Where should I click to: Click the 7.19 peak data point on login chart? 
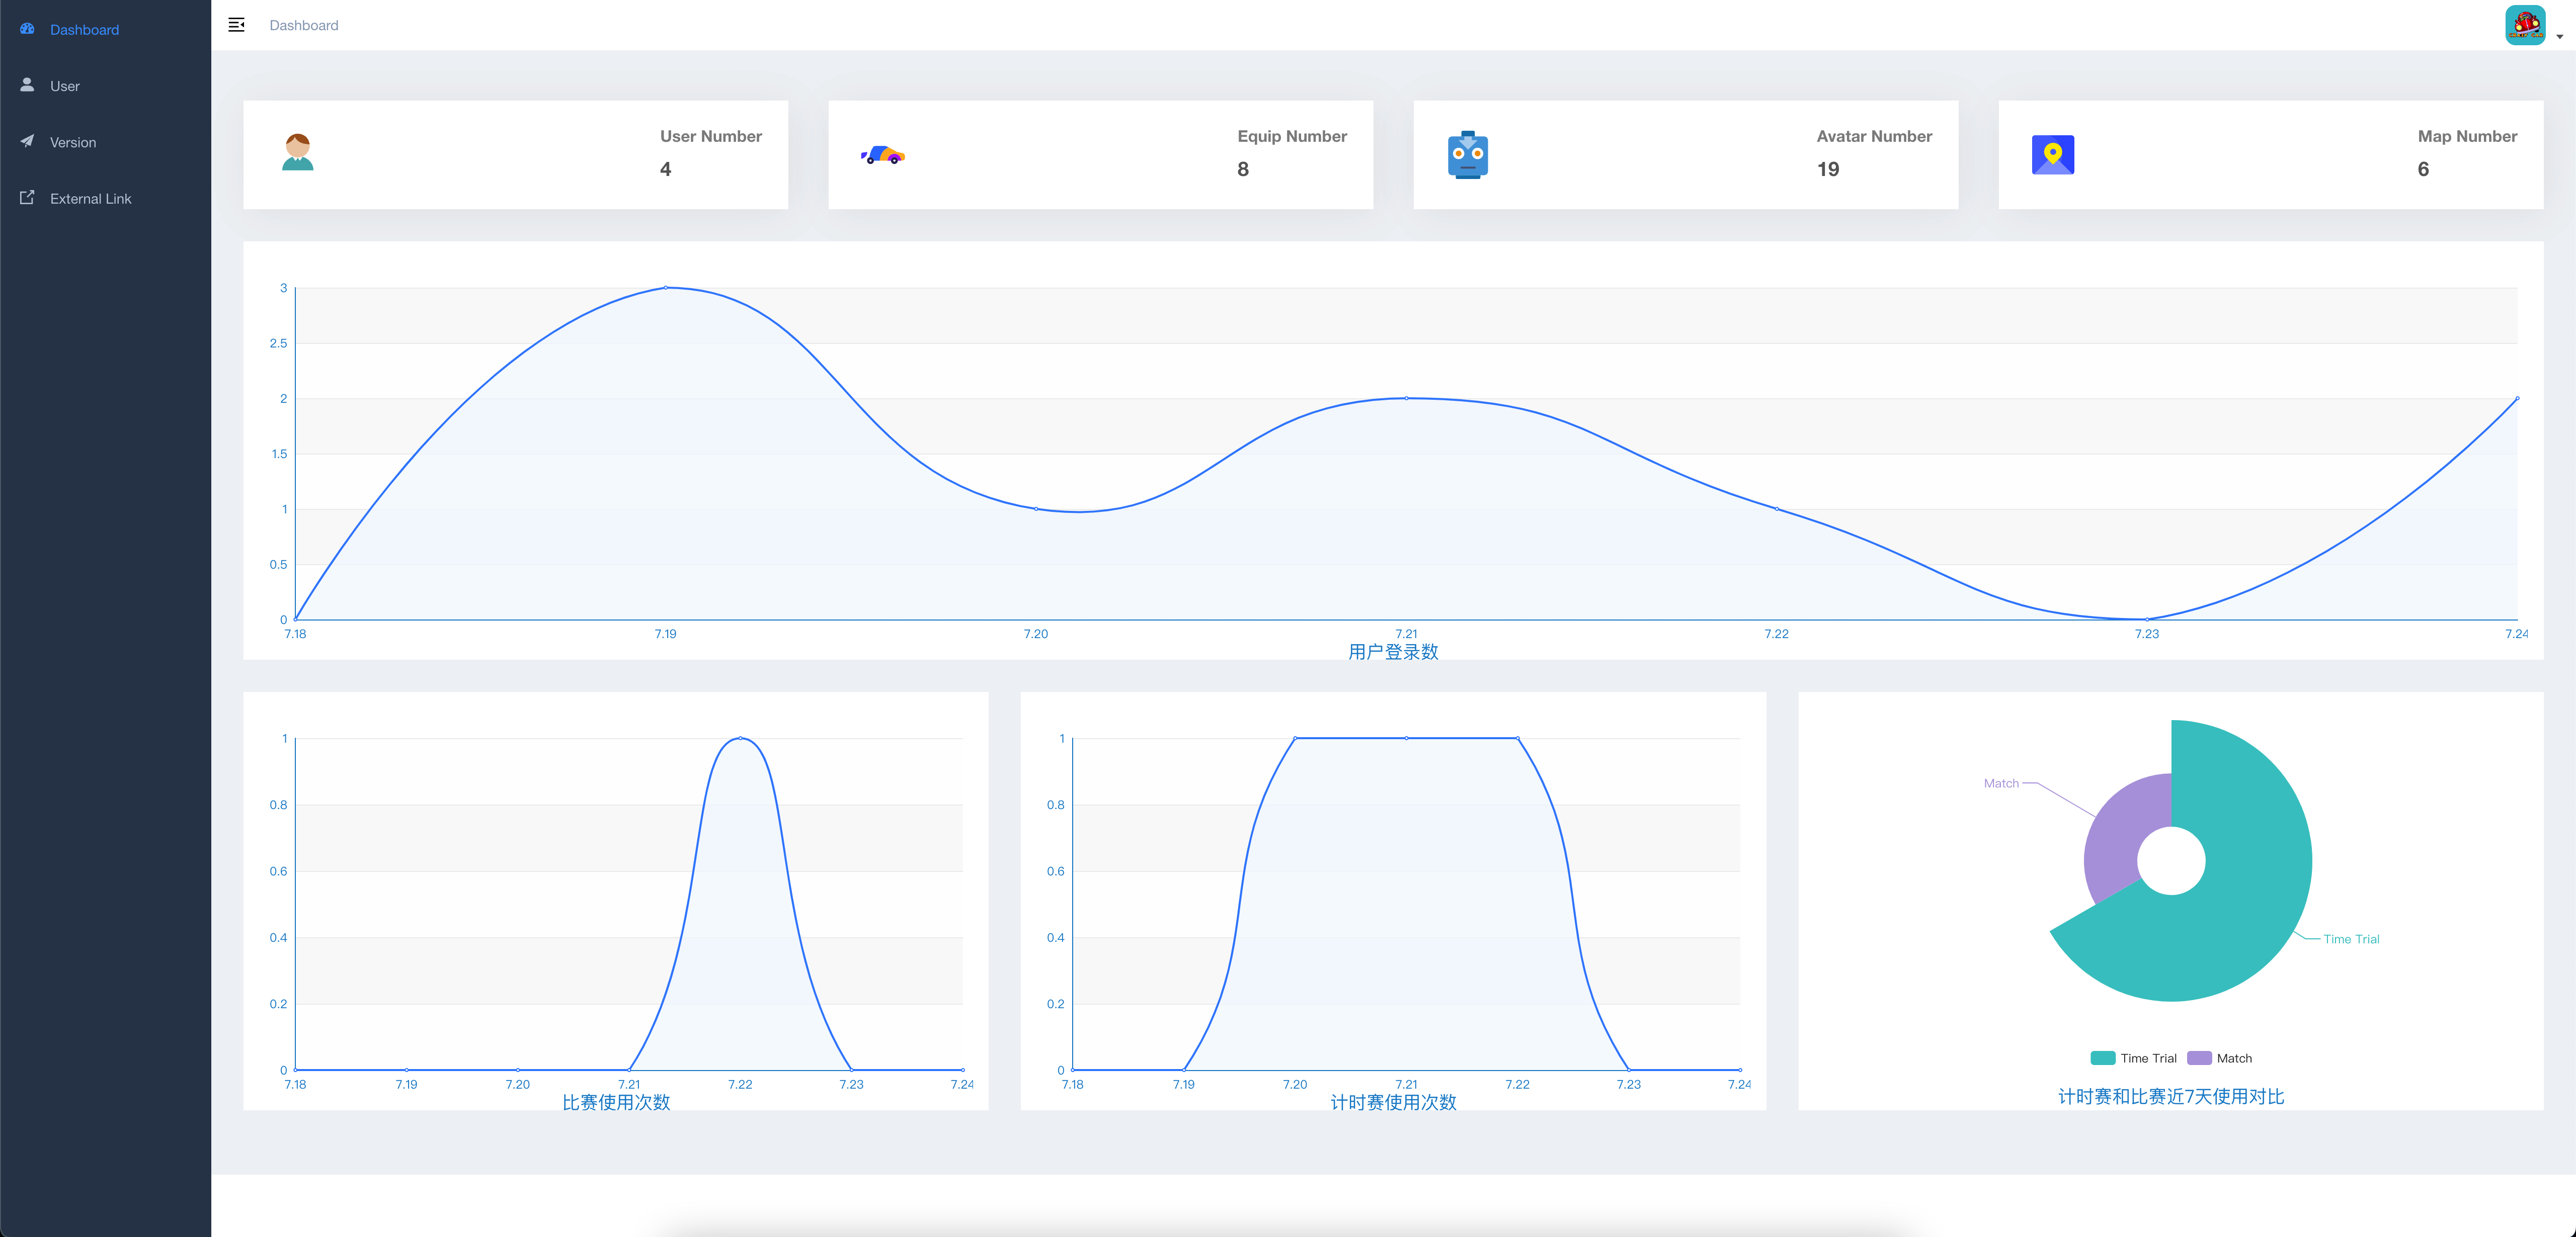coord(666,288)
